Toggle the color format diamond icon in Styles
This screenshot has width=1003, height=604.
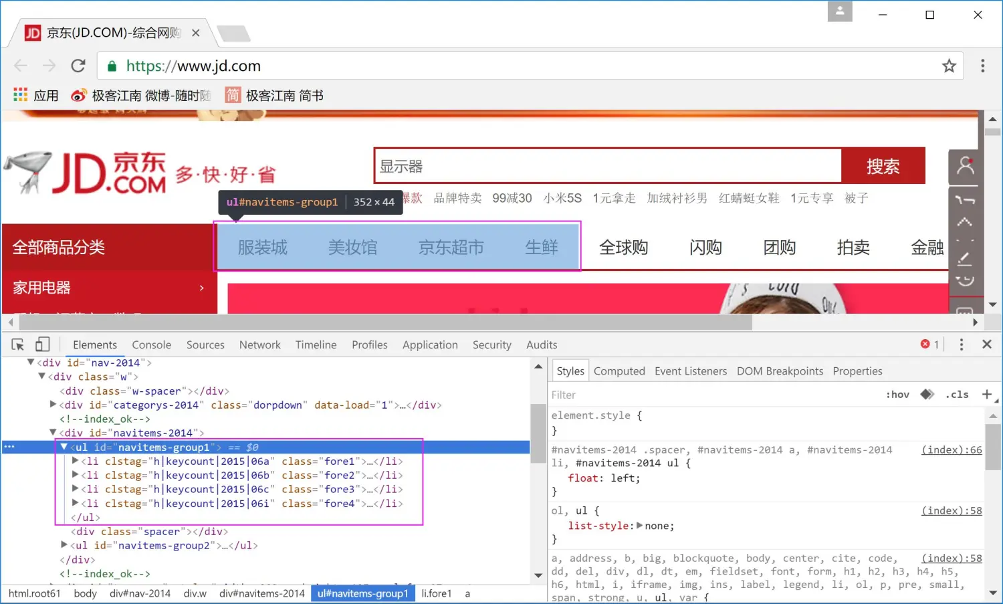(927, 395)
